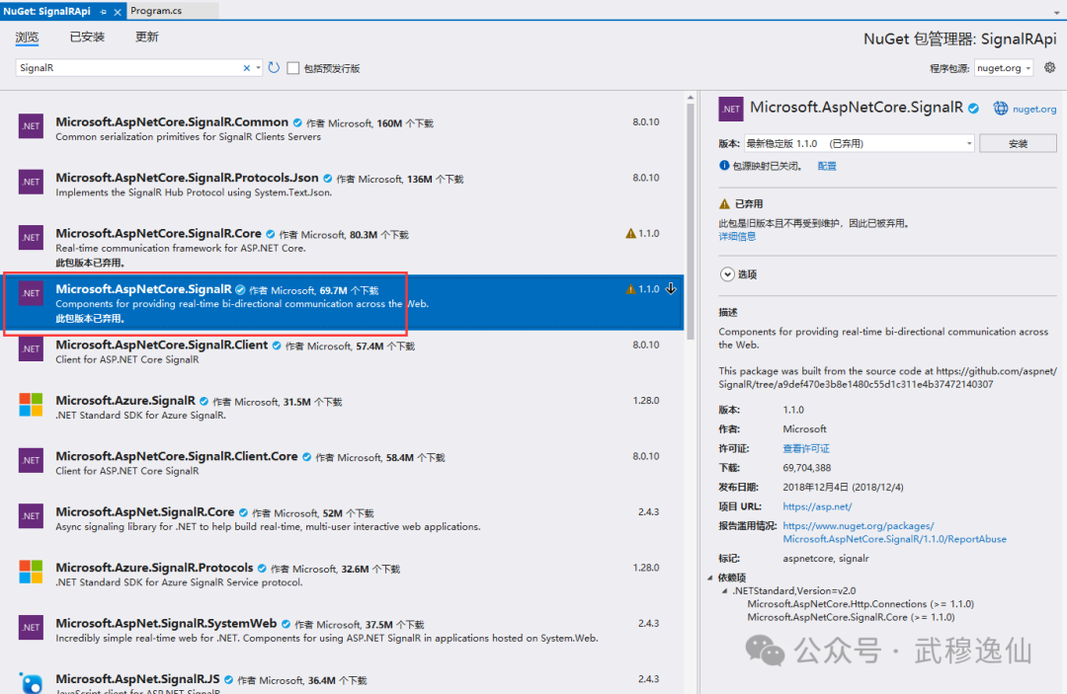Click the info icon beside 包源映射已关闭
Viewport: 1067px width, 694px height.
coord(724,165)
